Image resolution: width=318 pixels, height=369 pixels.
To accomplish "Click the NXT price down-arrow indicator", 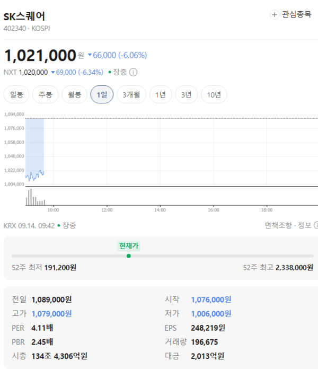I will tap(53, 72).
